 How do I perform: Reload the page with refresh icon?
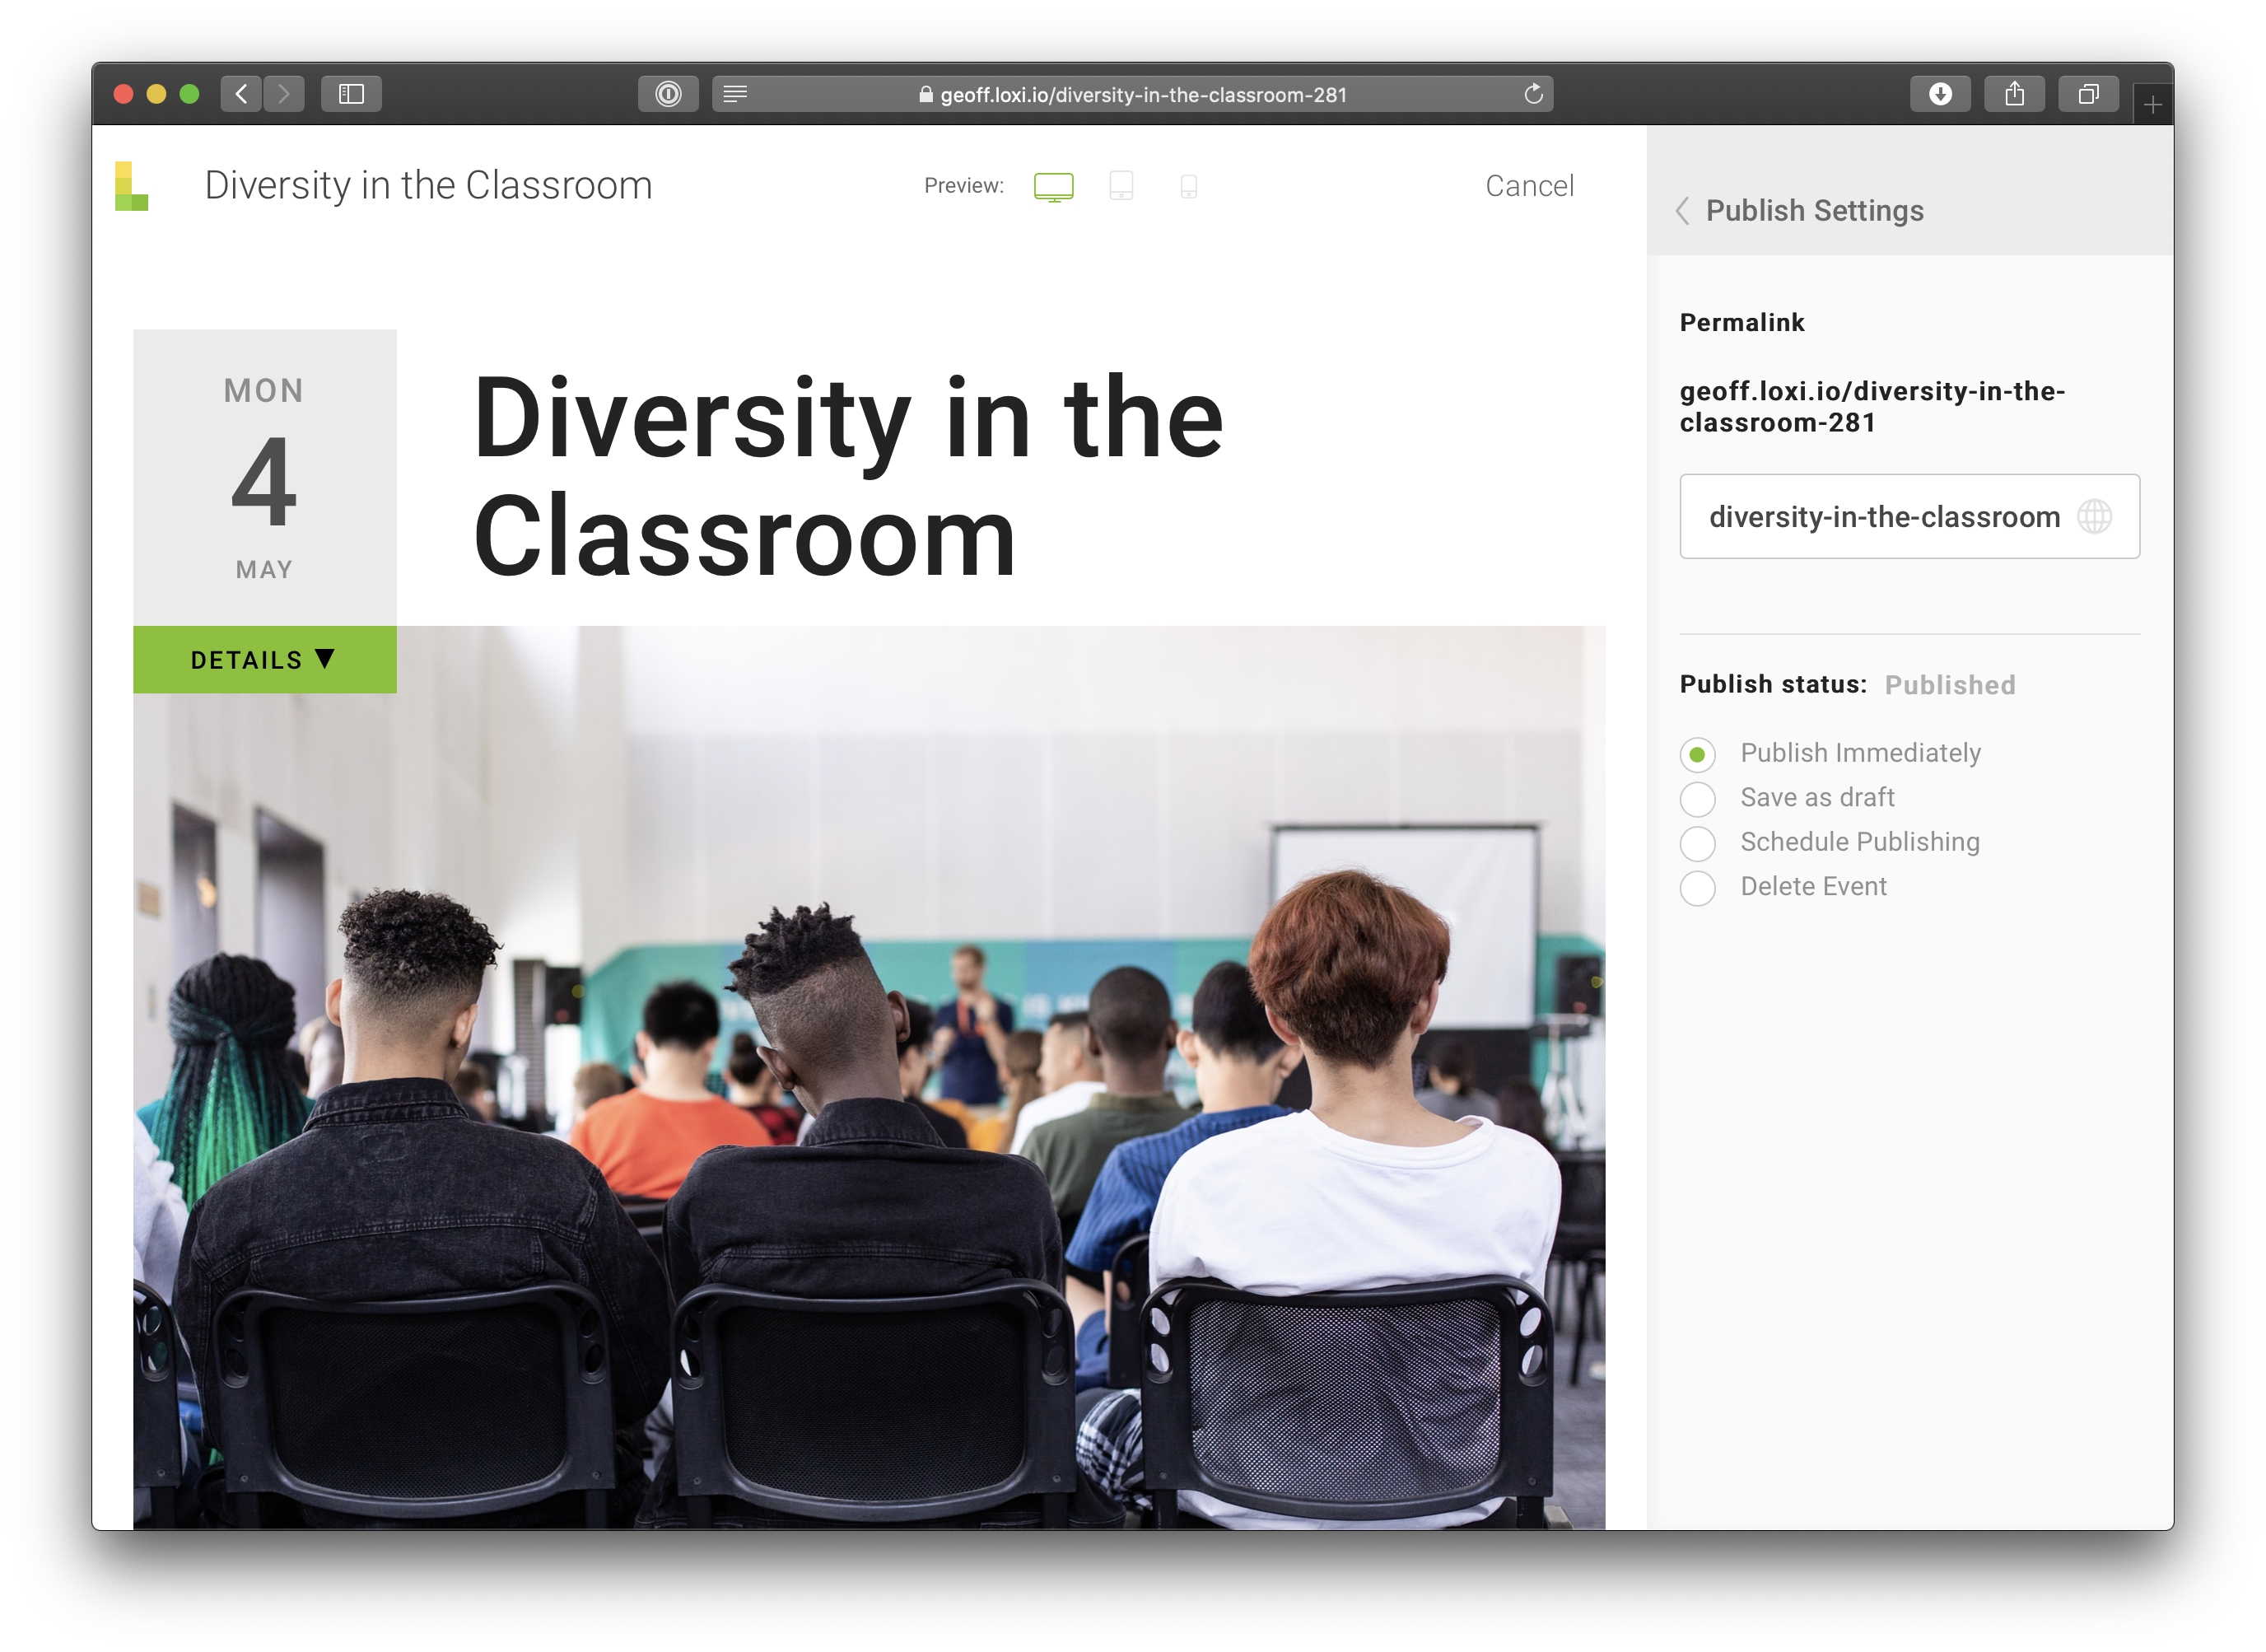tap(1533, 94)
